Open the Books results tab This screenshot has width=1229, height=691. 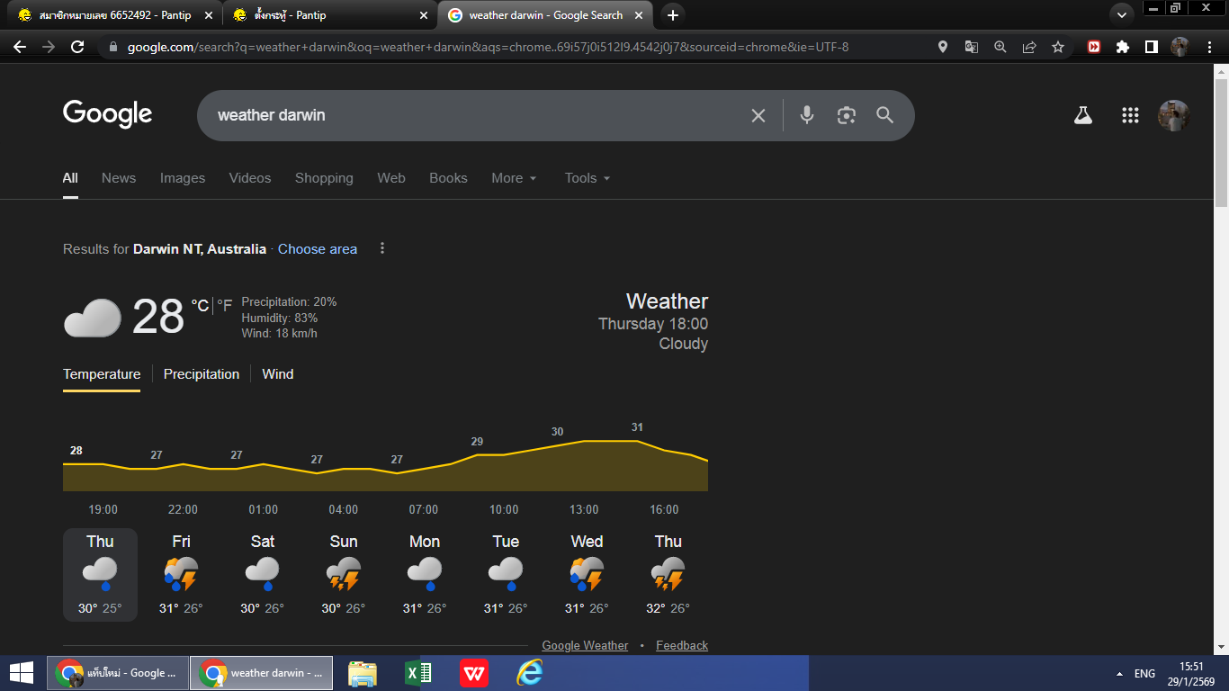click(x=448, y=178)
